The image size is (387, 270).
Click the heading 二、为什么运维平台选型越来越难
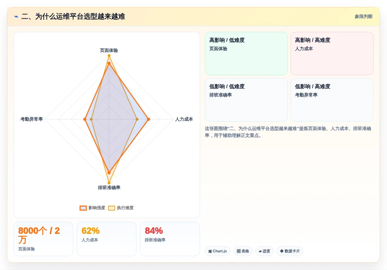click(73, 17)
